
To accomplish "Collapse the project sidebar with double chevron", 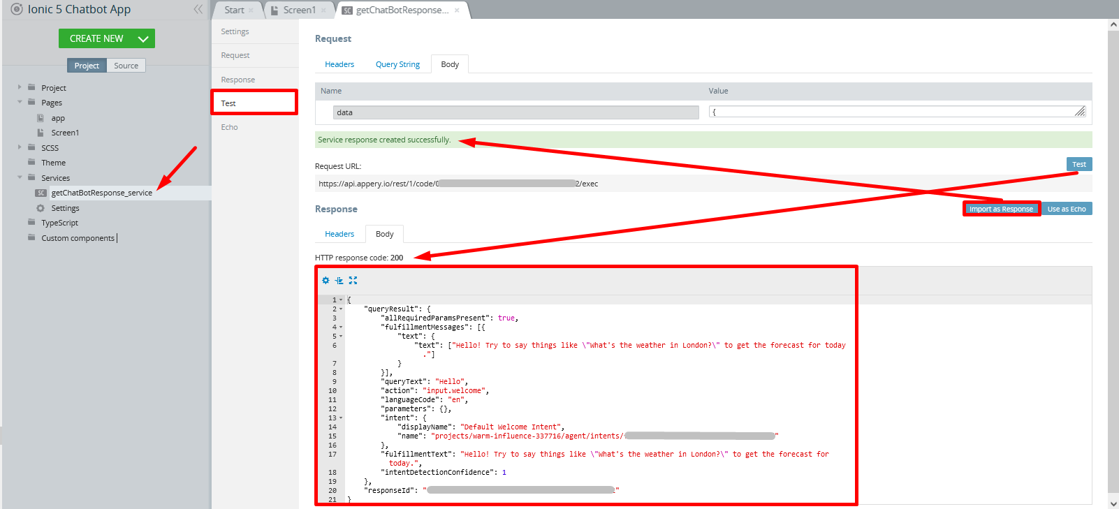I will pos(198,9).
